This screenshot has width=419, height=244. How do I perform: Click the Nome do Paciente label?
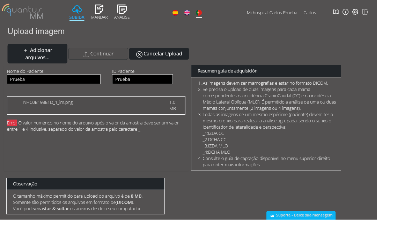pyautogui.click(x=25, y=71)
